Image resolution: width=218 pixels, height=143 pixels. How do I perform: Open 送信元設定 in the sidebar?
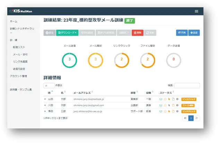(19, 69)
